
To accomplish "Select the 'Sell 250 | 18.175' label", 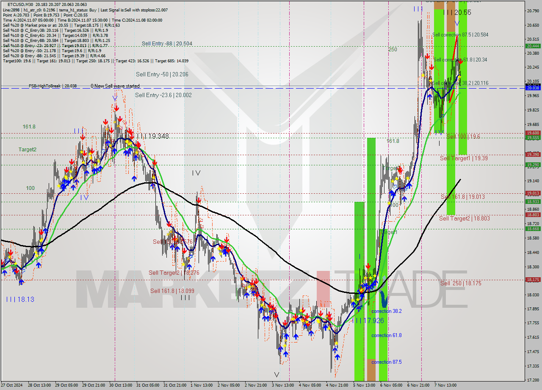I will pyautogui.click(x=461, y=283).
